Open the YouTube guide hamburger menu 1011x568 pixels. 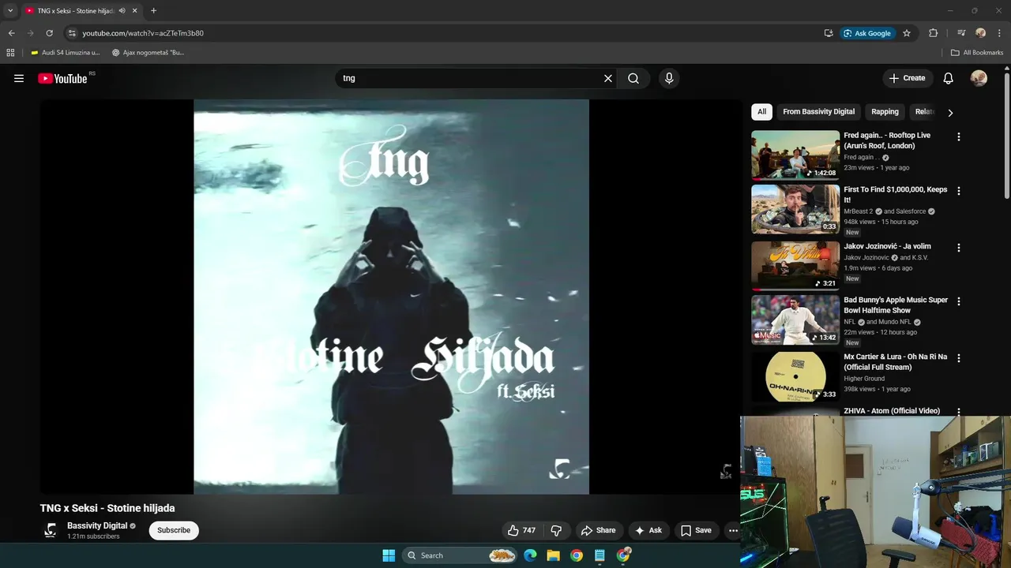pyautogui.click(x=19, y=78)
